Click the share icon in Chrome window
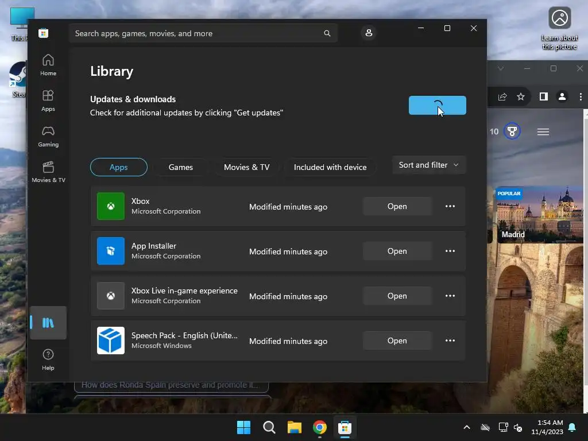 502,96
